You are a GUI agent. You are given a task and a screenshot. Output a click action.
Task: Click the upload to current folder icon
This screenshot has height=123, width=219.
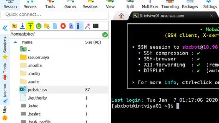[x=30, y=26]
